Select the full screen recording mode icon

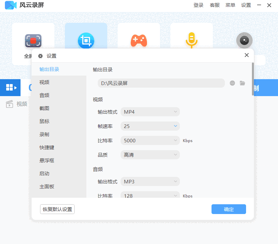click(33, 41)
